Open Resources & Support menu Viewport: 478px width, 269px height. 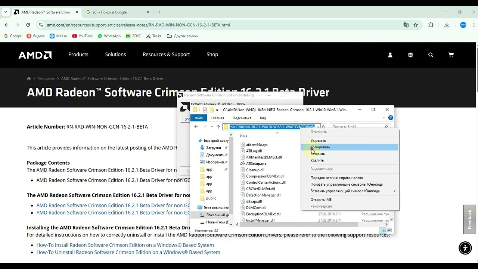point(166,55)
